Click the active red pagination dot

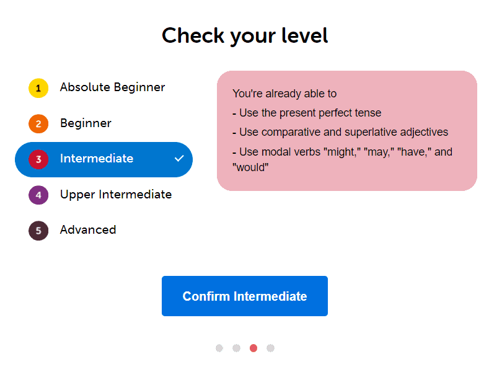pyautogui.click(x=253, y=348)
